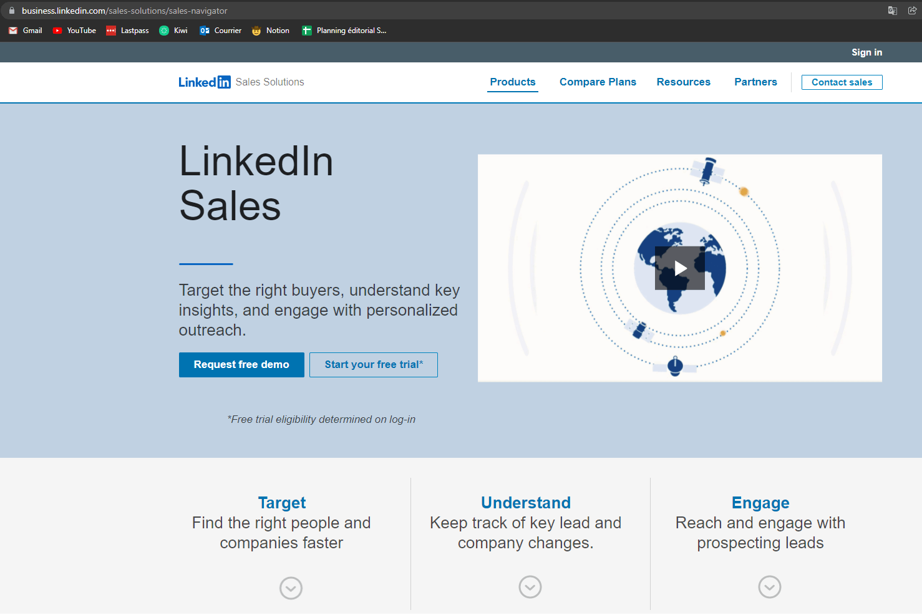Switch to the Compare Plans menu

click(x=597, y=82)
